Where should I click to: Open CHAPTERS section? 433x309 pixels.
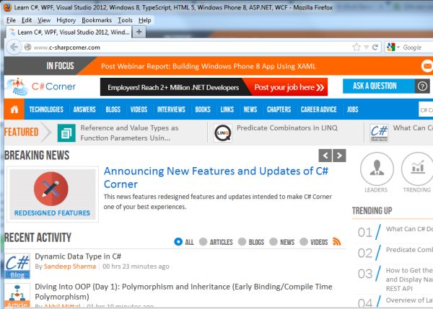coord(279,109)
